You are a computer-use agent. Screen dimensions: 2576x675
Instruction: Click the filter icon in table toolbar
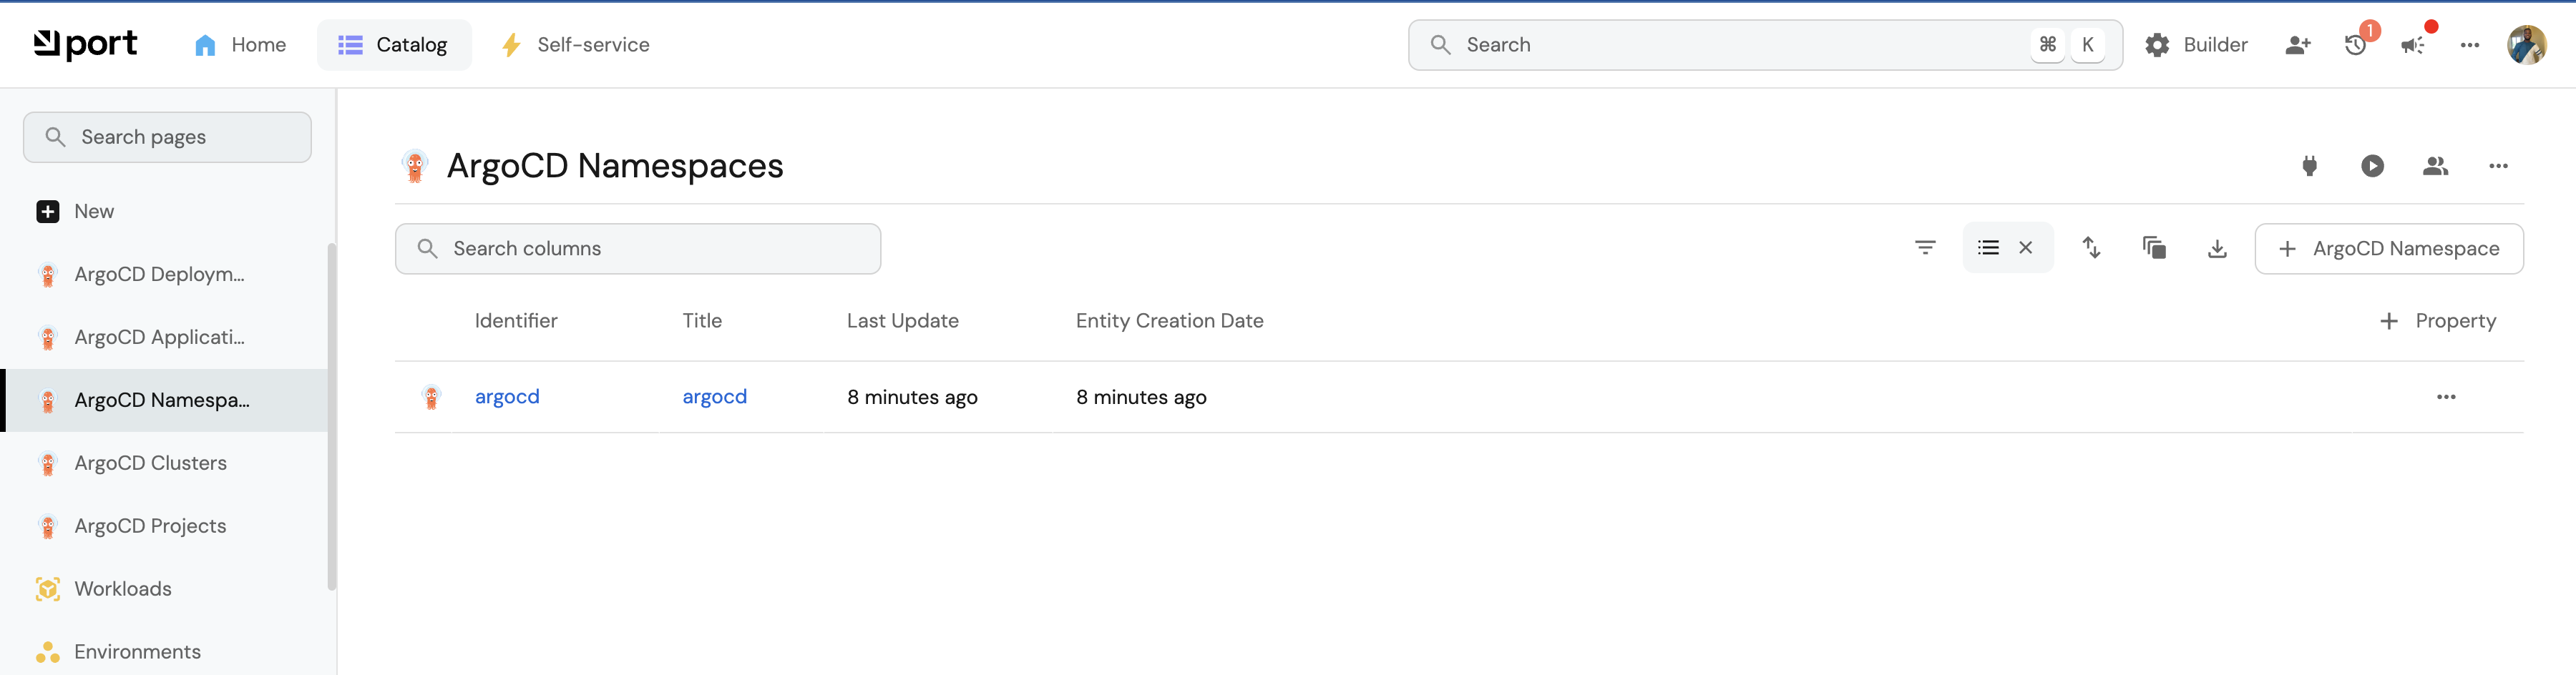pyautogui.click(x=1925, y=248)
